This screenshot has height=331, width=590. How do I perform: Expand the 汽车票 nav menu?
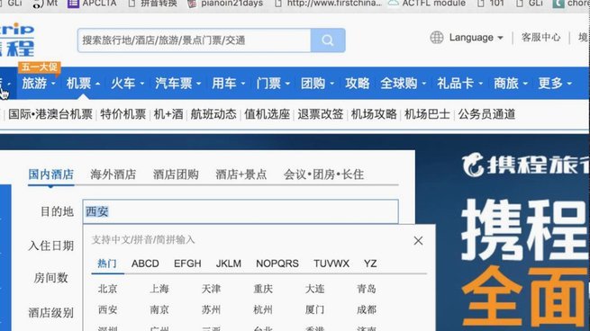pos(178,84)
